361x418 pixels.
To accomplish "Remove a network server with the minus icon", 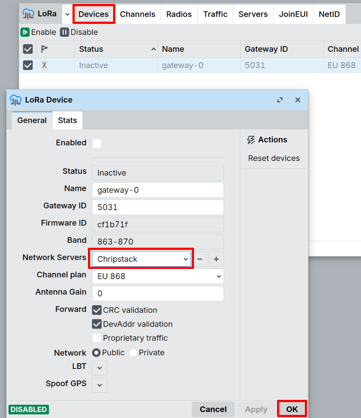I will pos(200,259).
